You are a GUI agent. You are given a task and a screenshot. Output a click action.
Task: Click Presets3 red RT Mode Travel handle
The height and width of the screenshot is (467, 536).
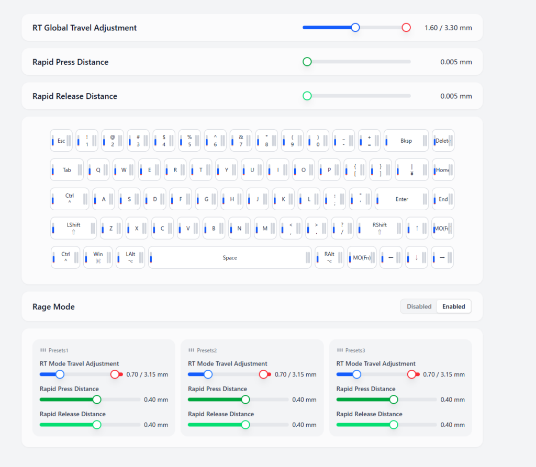point(412,374)
